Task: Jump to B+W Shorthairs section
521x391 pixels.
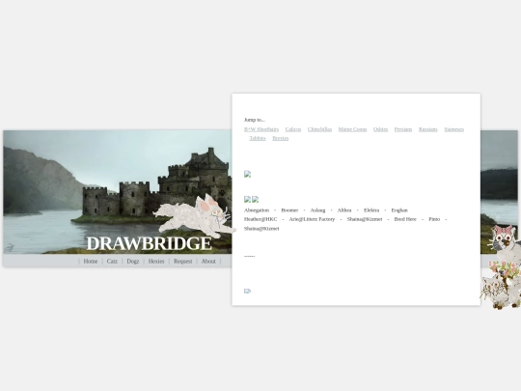Action: coord(261,129)
